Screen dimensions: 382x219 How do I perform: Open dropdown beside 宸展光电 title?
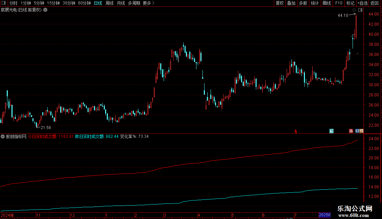click(x=45, y=10)
